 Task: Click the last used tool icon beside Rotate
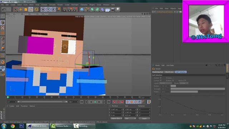pos(36,9)
